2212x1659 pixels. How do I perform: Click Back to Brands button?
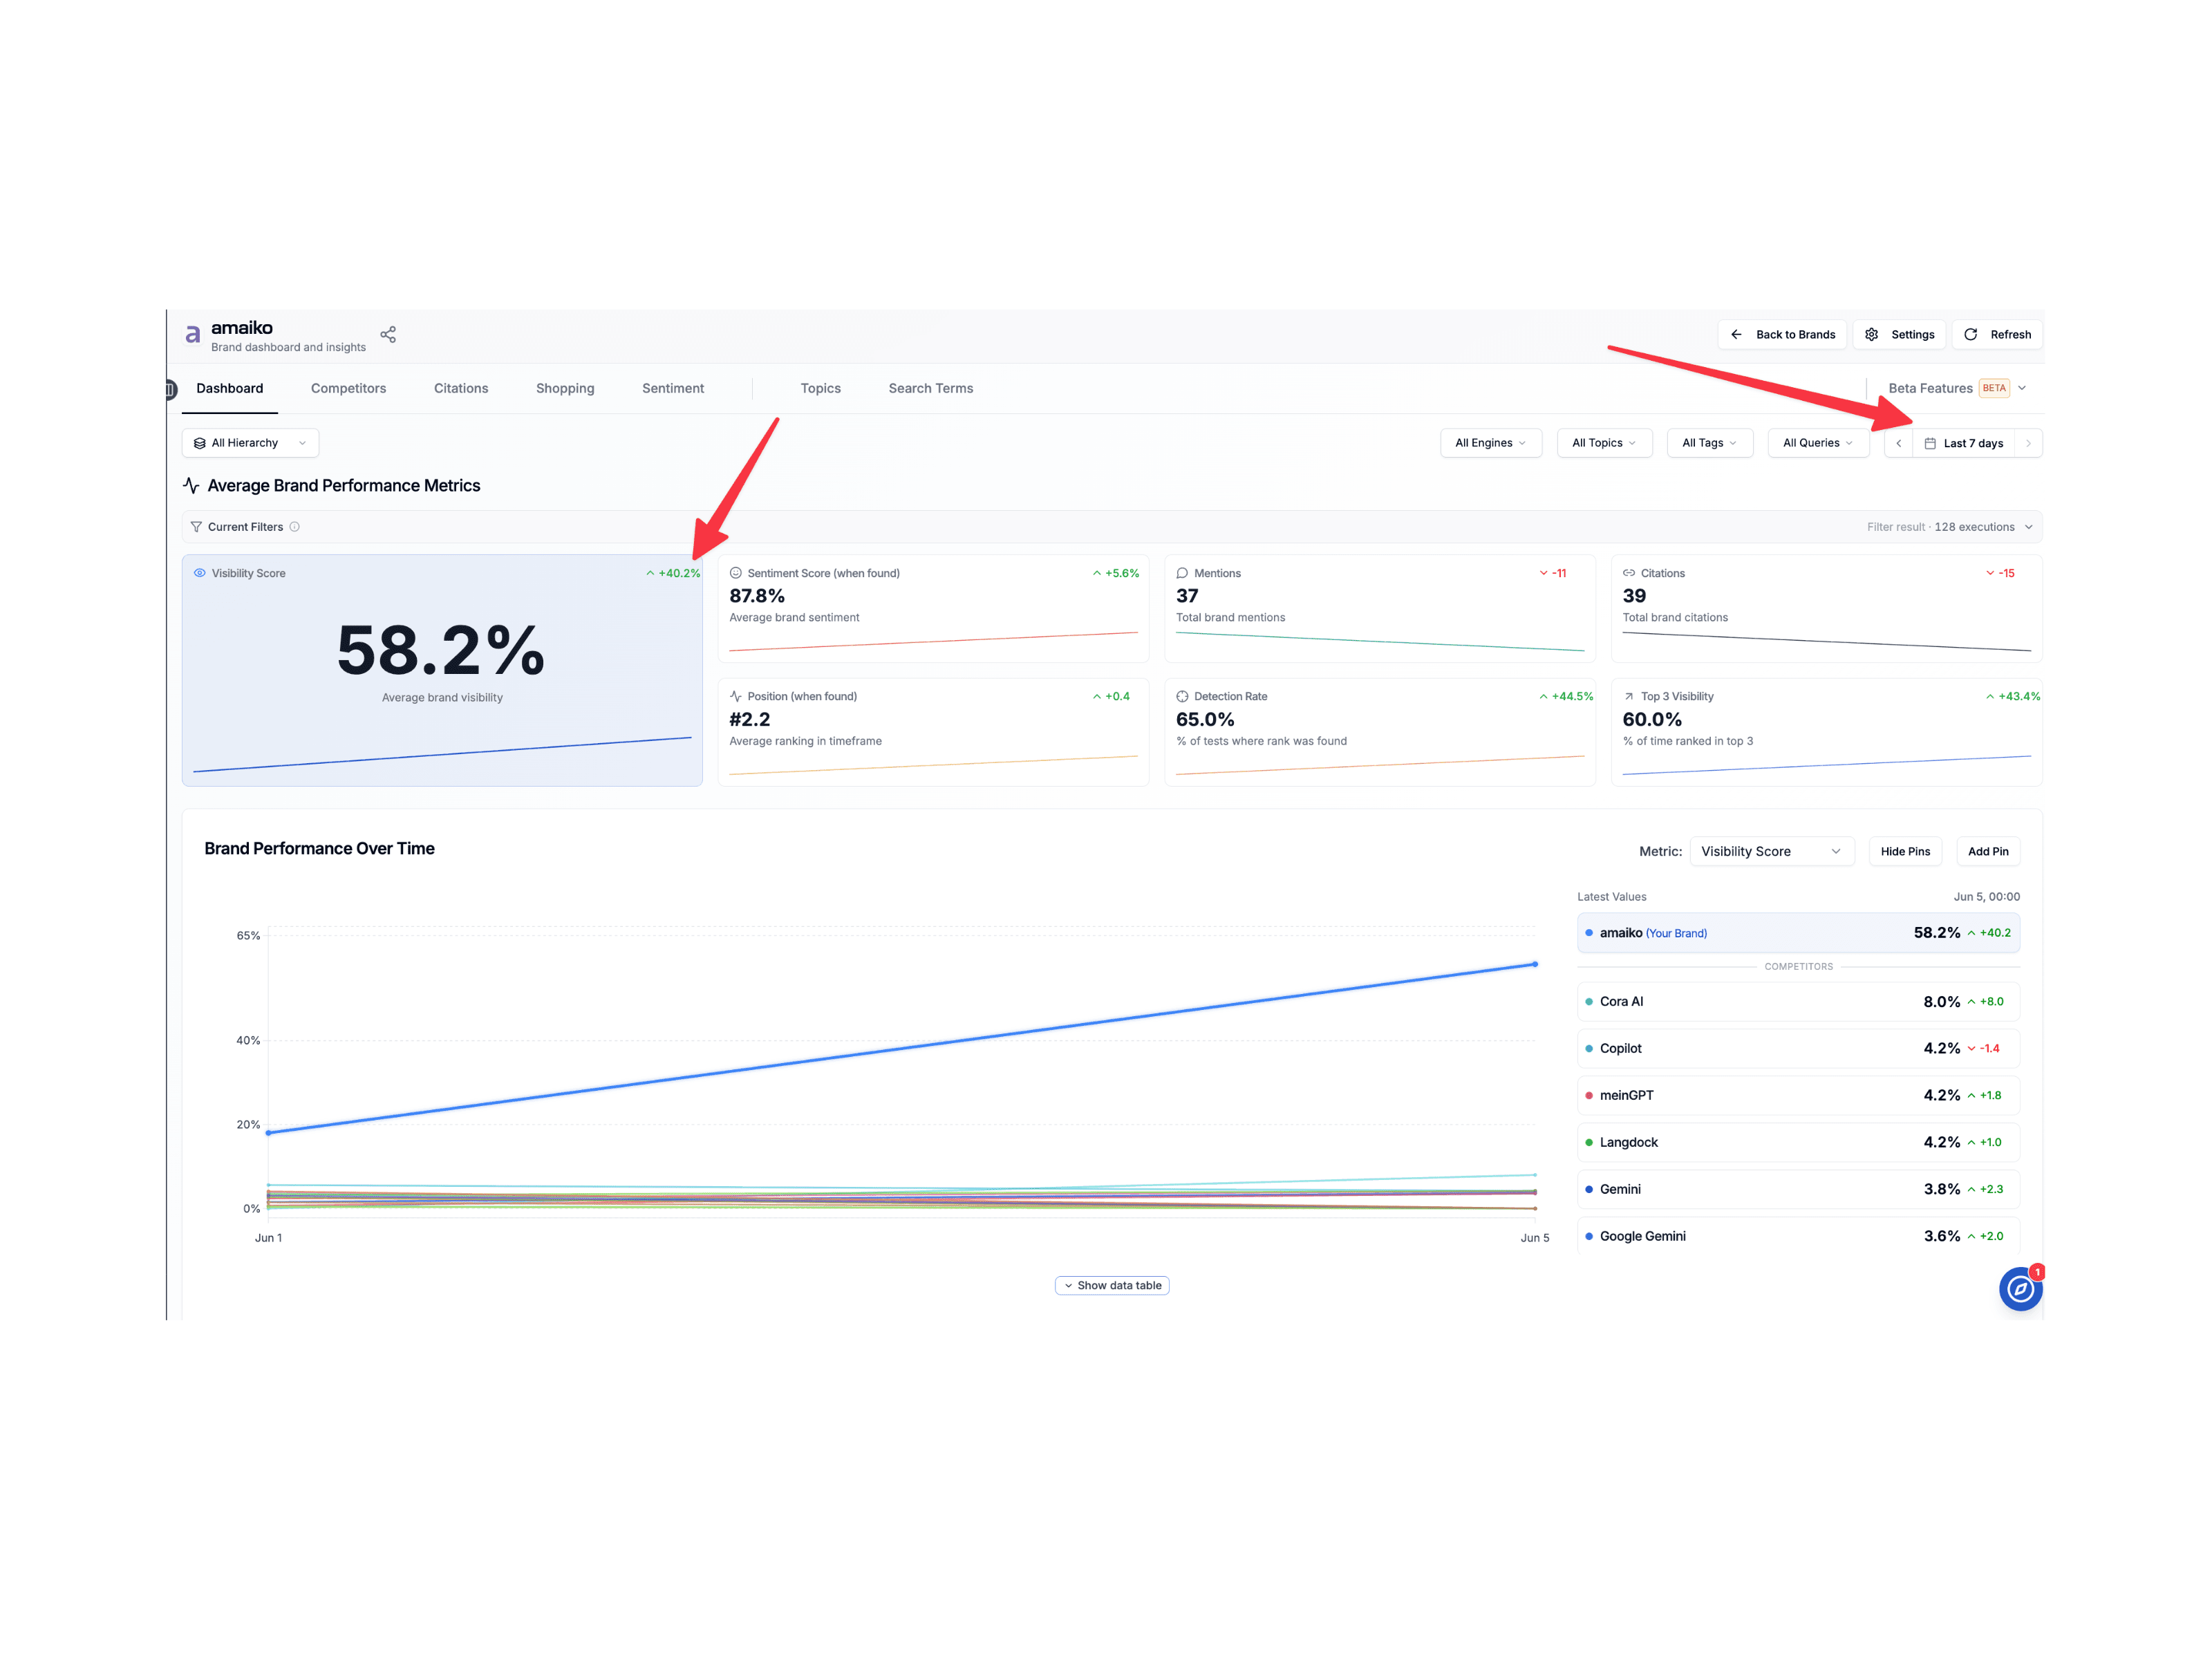1782,334
